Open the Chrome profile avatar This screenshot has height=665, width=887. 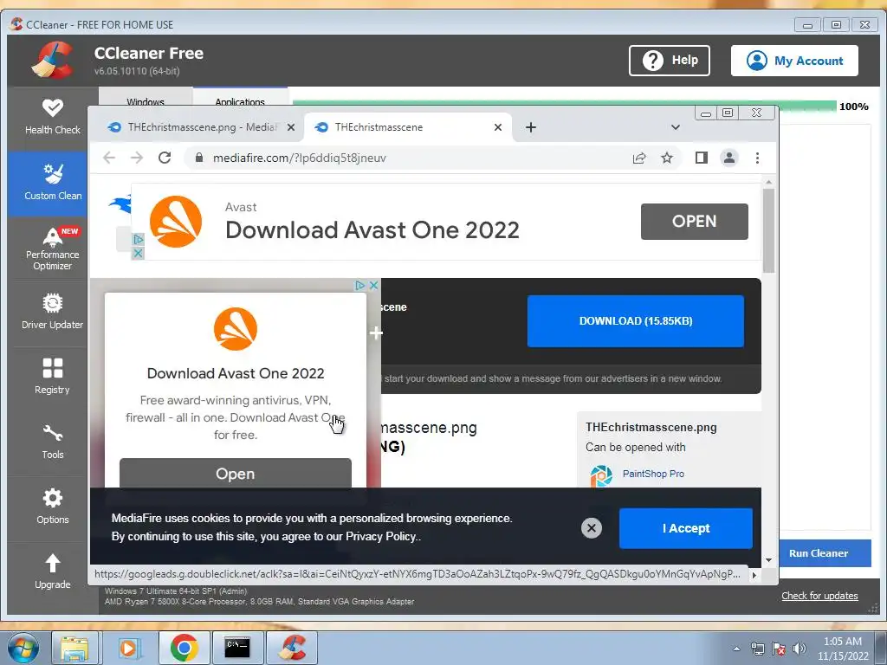coord(729,158)
